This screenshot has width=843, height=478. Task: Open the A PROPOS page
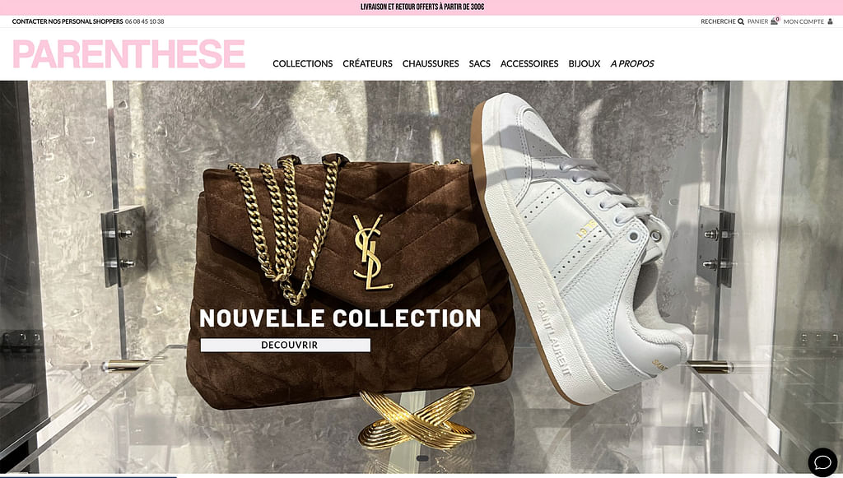[632, 63]
